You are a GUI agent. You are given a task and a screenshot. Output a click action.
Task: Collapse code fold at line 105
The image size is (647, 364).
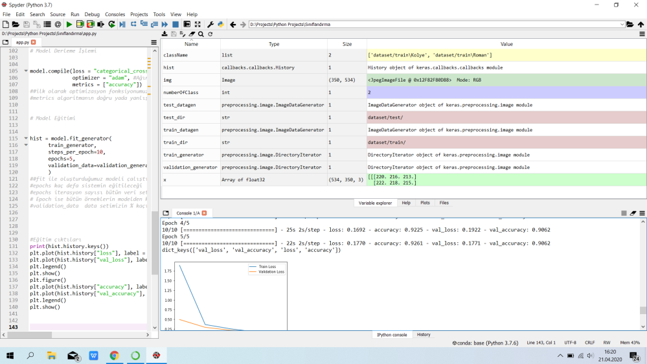[26, 71]
